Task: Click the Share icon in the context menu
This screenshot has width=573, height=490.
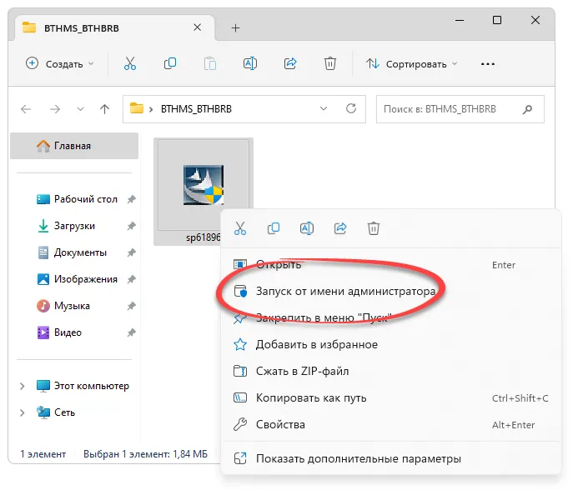Action: tap(340, 228)
